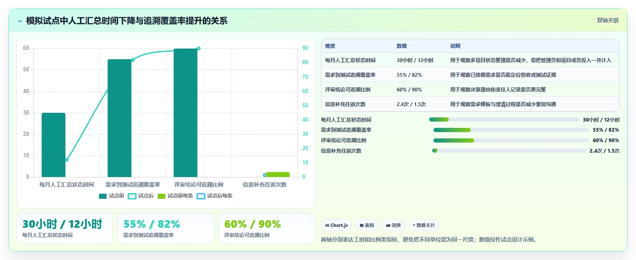The width and height of the screenshot is (636, 260).
Task: Click the 双轴关联 label in header
Action: coord(608,21)
